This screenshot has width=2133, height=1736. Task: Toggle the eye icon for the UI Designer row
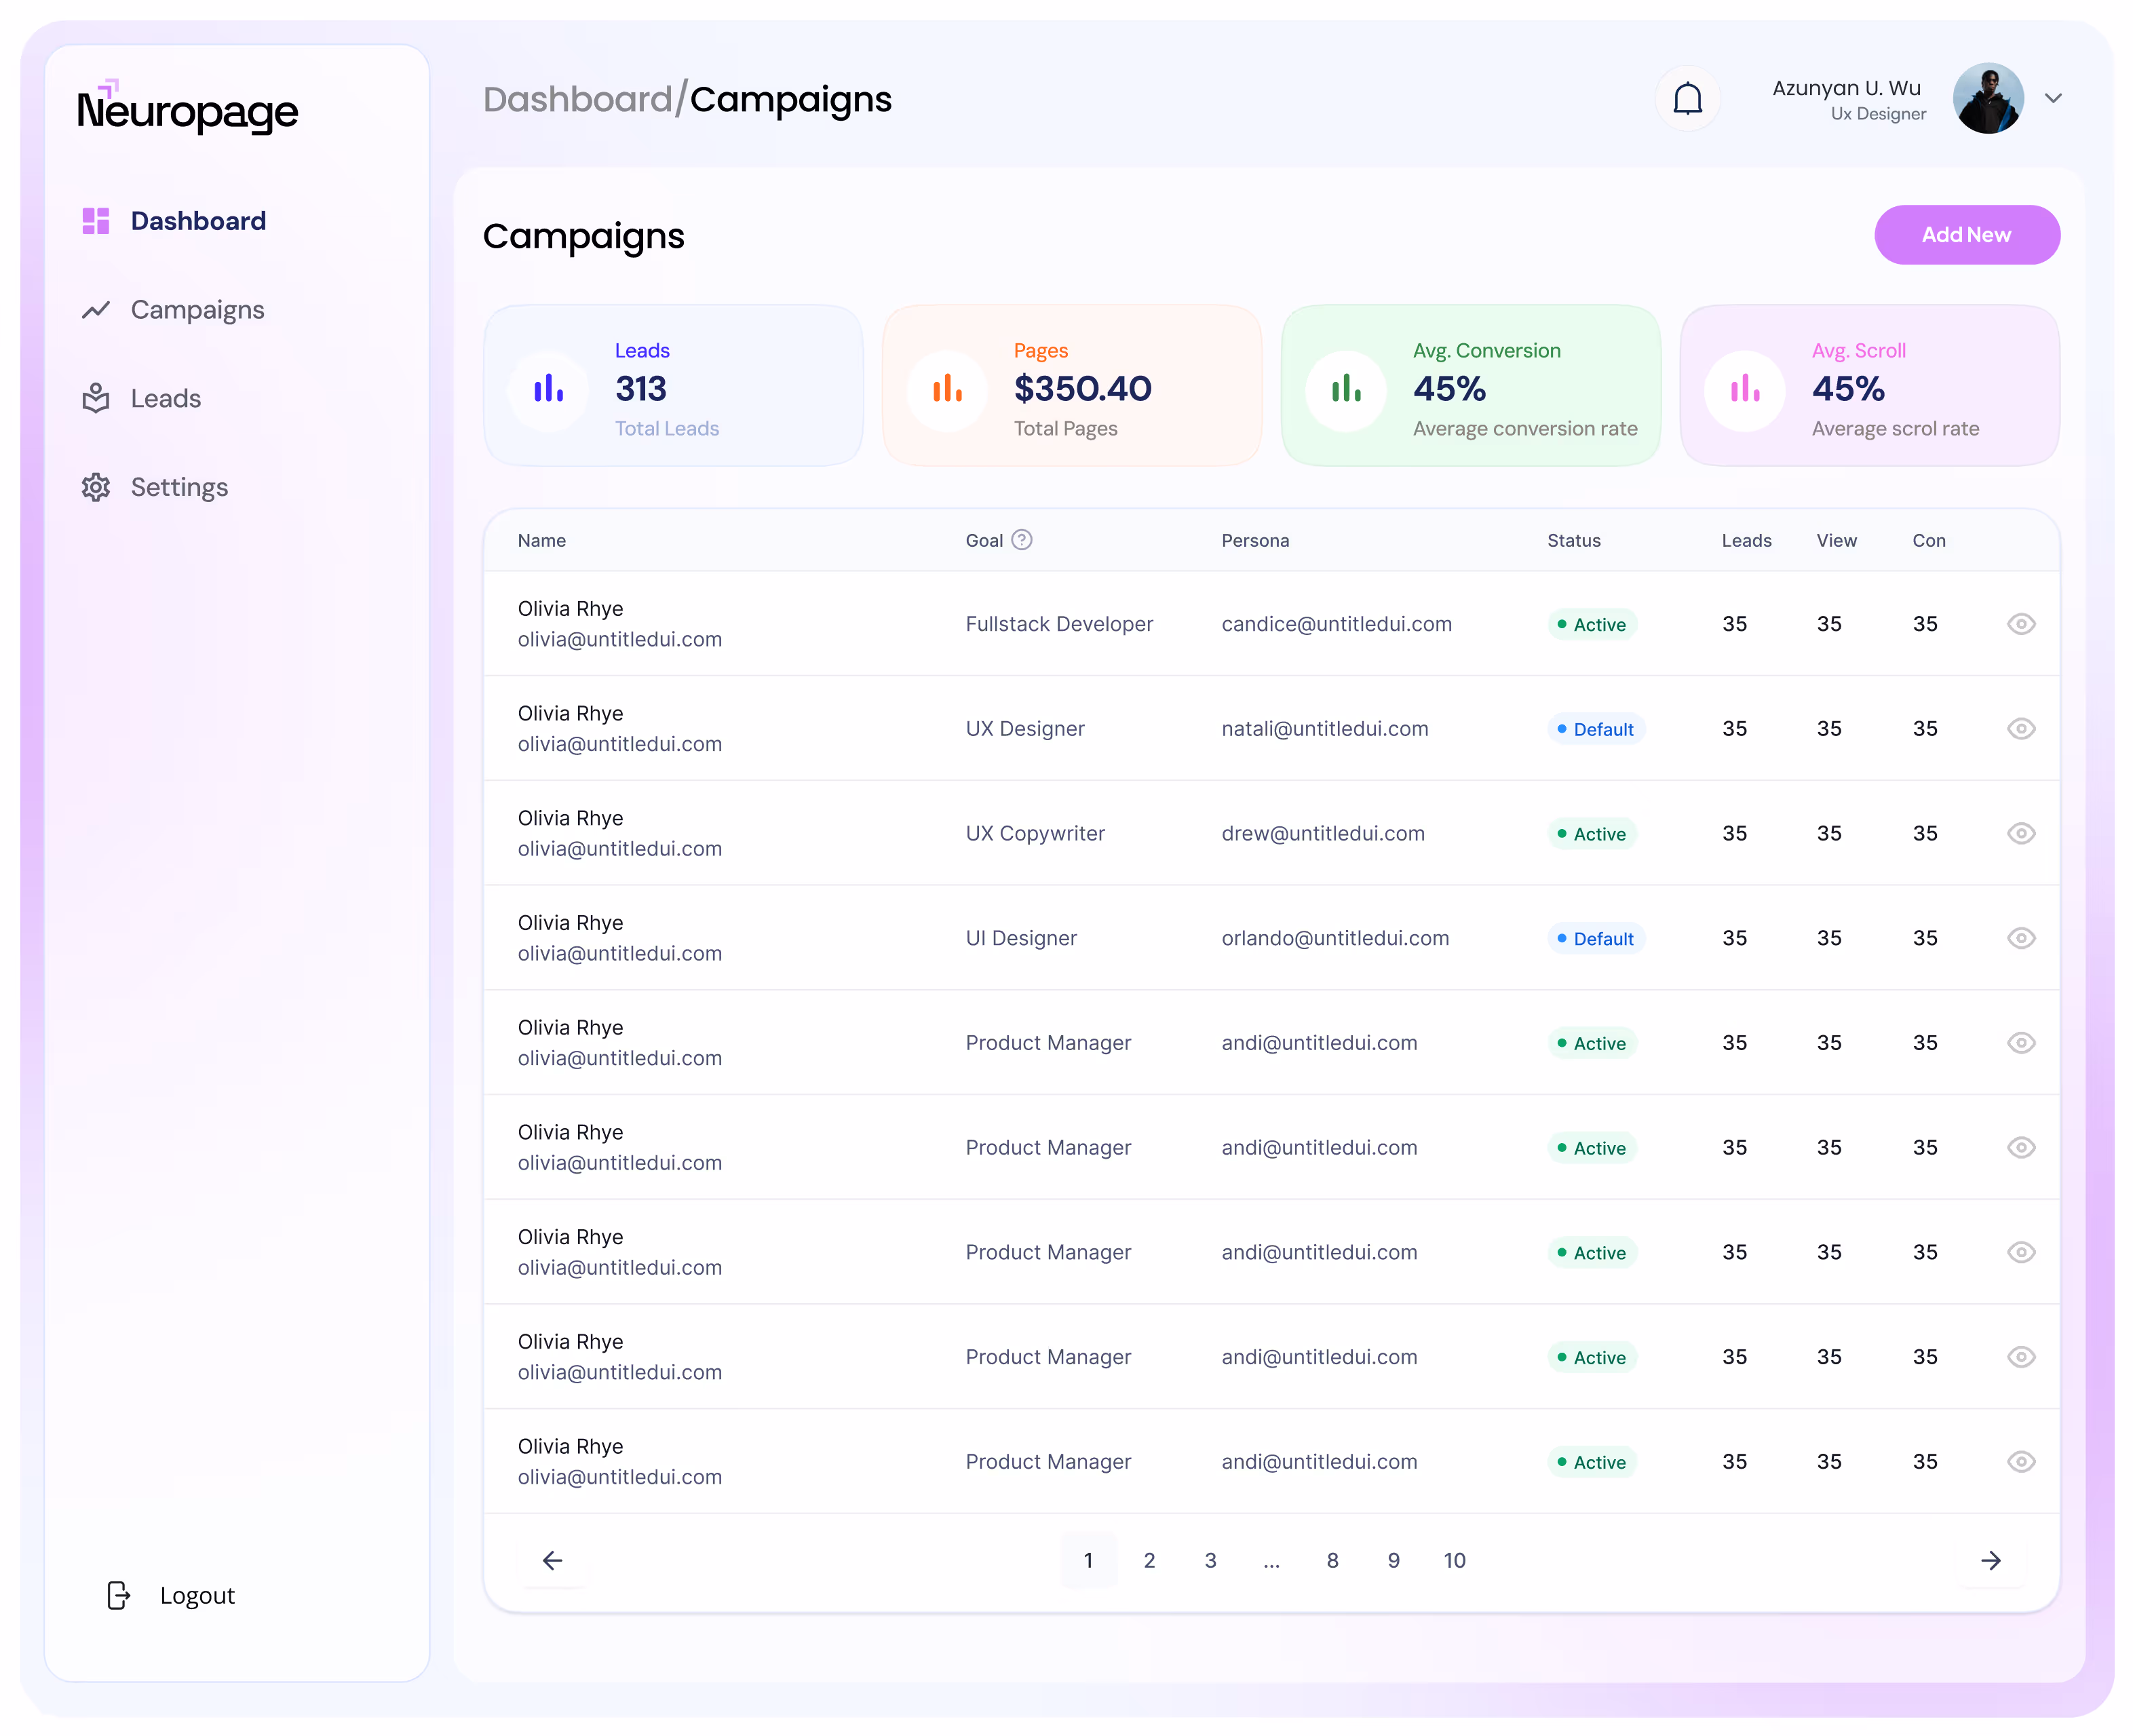(2021, 938)
